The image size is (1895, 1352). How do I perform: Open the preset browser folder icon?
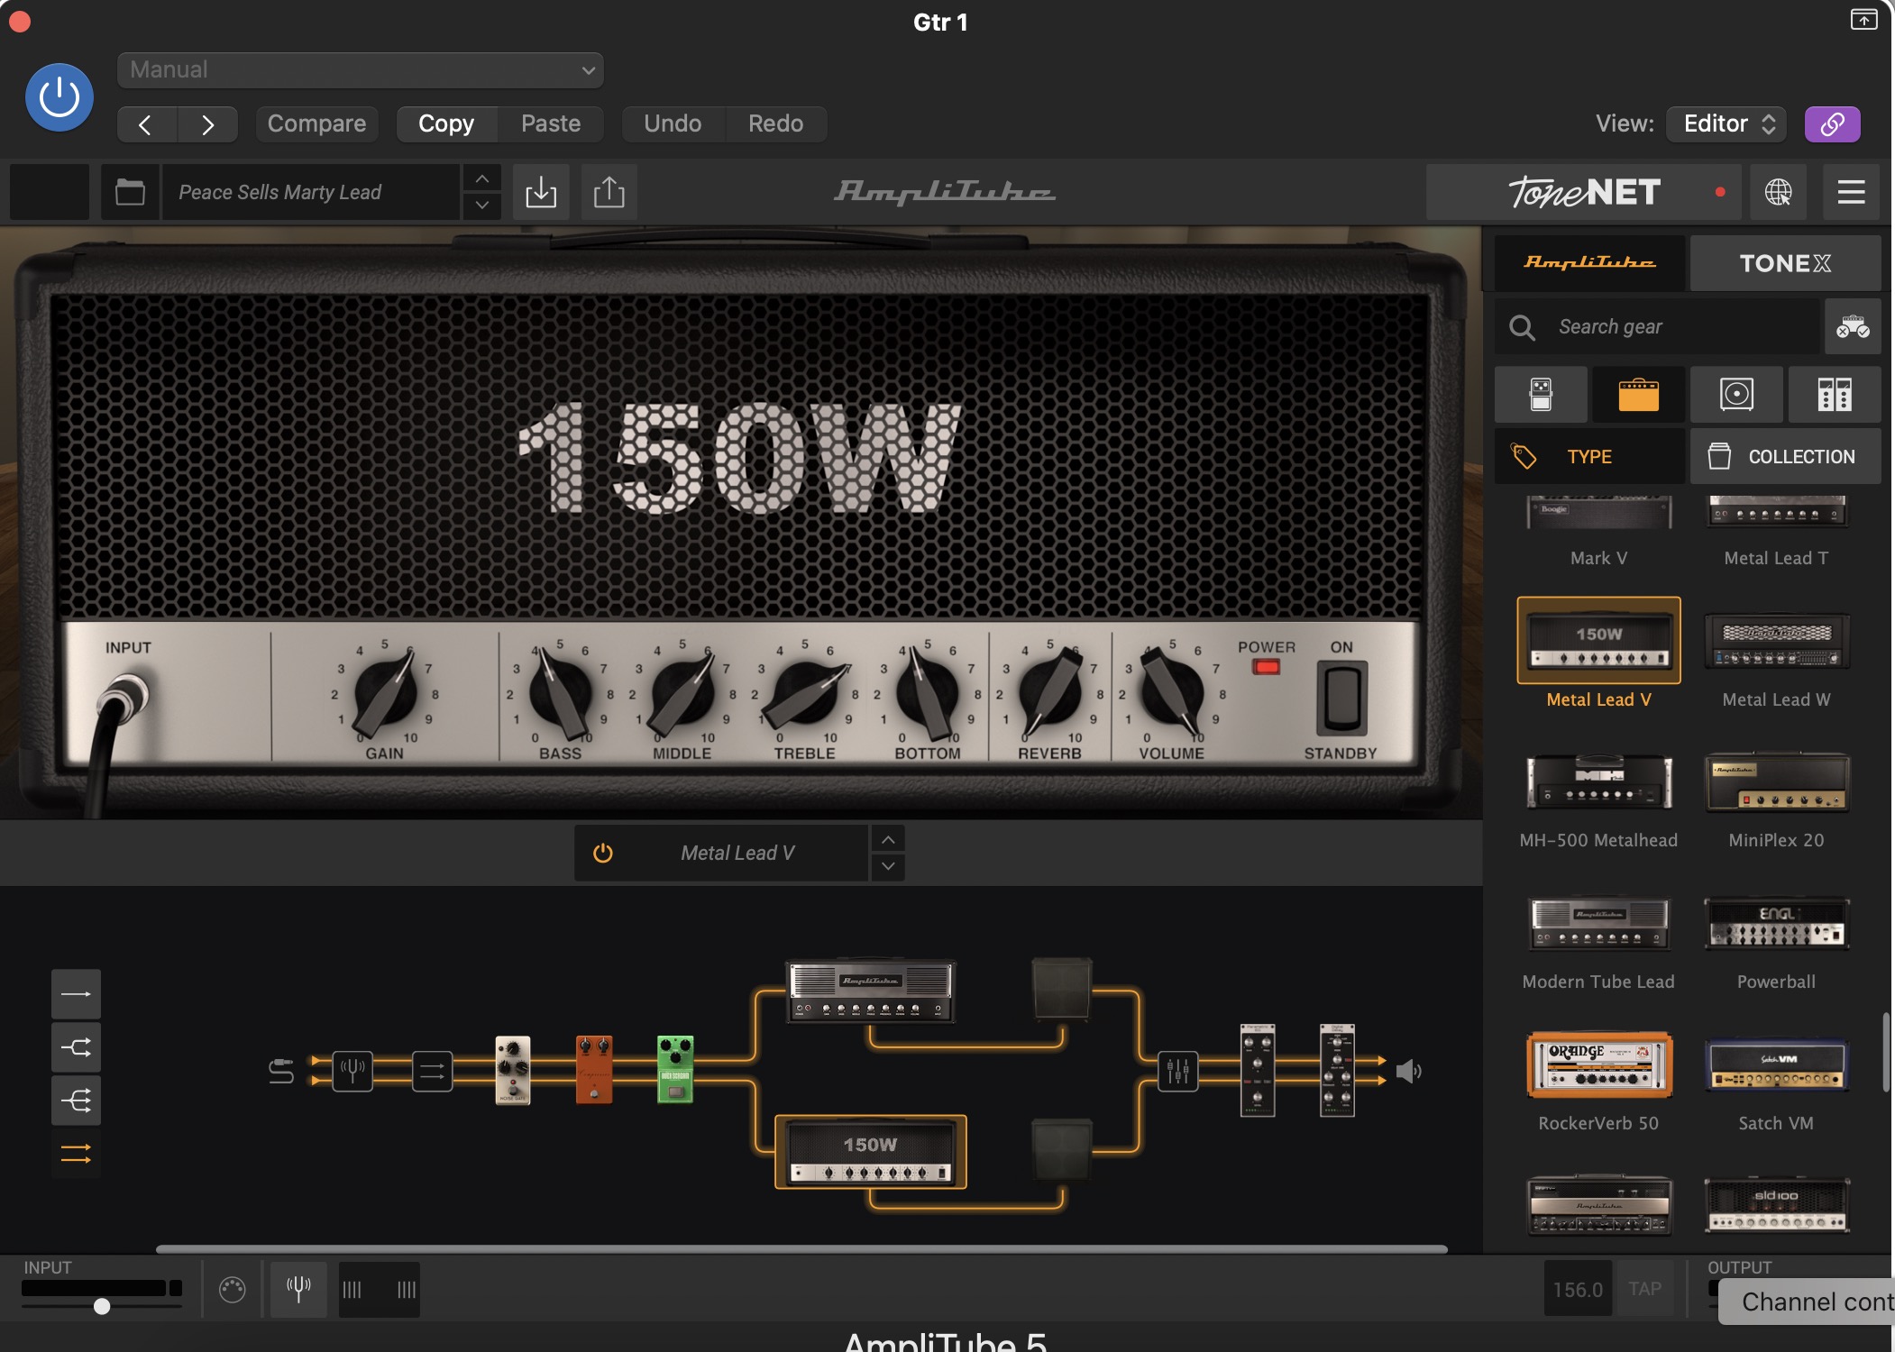(130, 192)
